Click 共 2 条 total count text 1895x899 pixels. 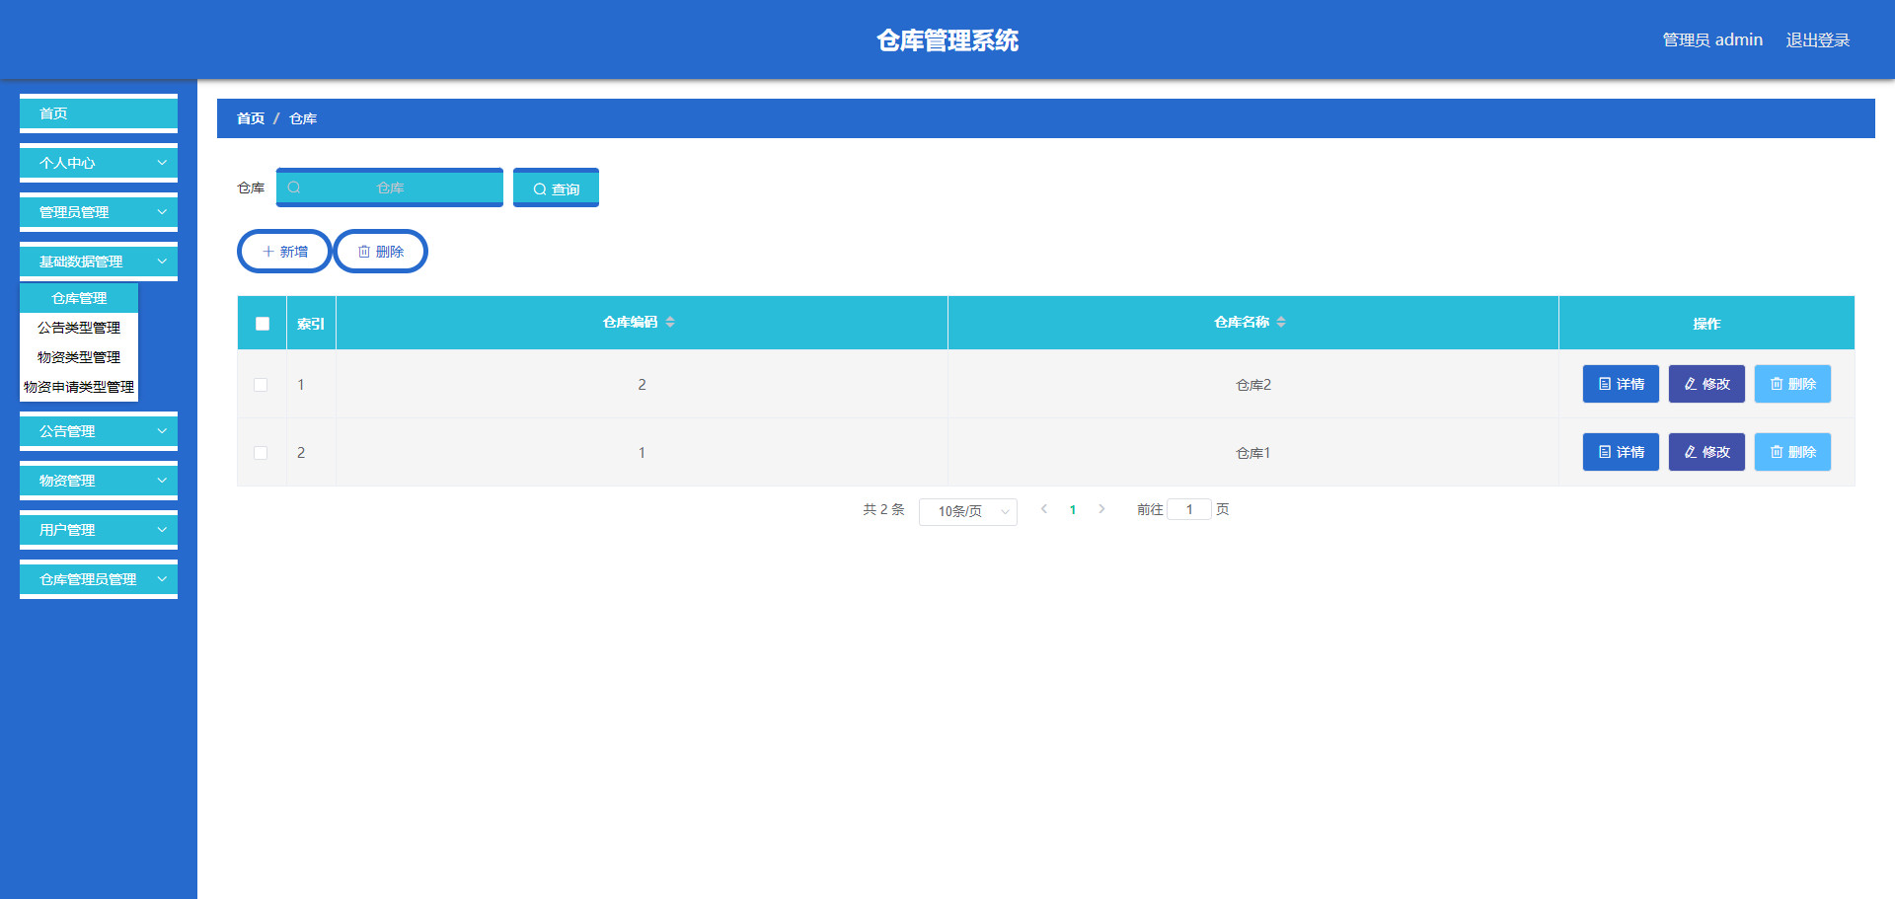point(883,509)
